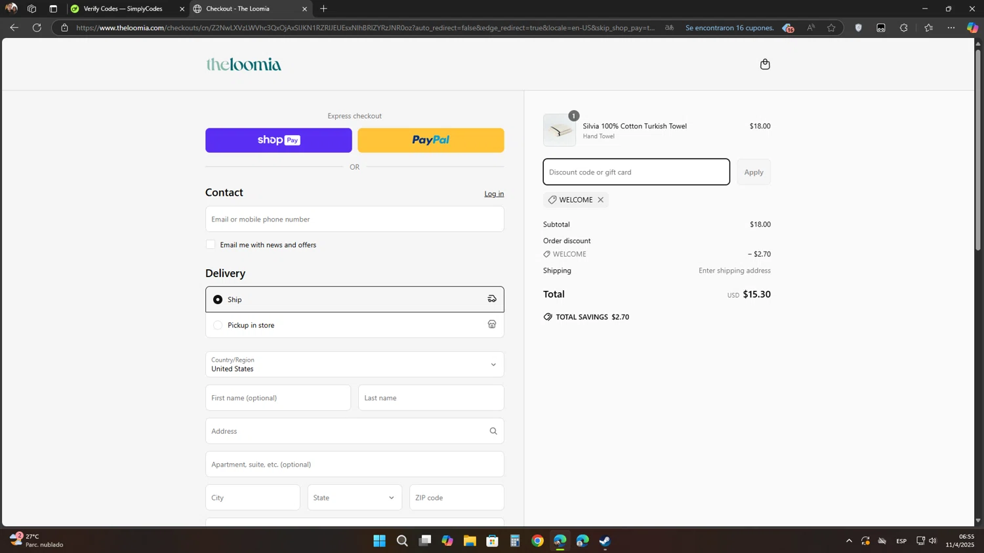Focus the Email or mobile phone number field
This screenshot has height=553, width=984.
click(x=354, y=219)
